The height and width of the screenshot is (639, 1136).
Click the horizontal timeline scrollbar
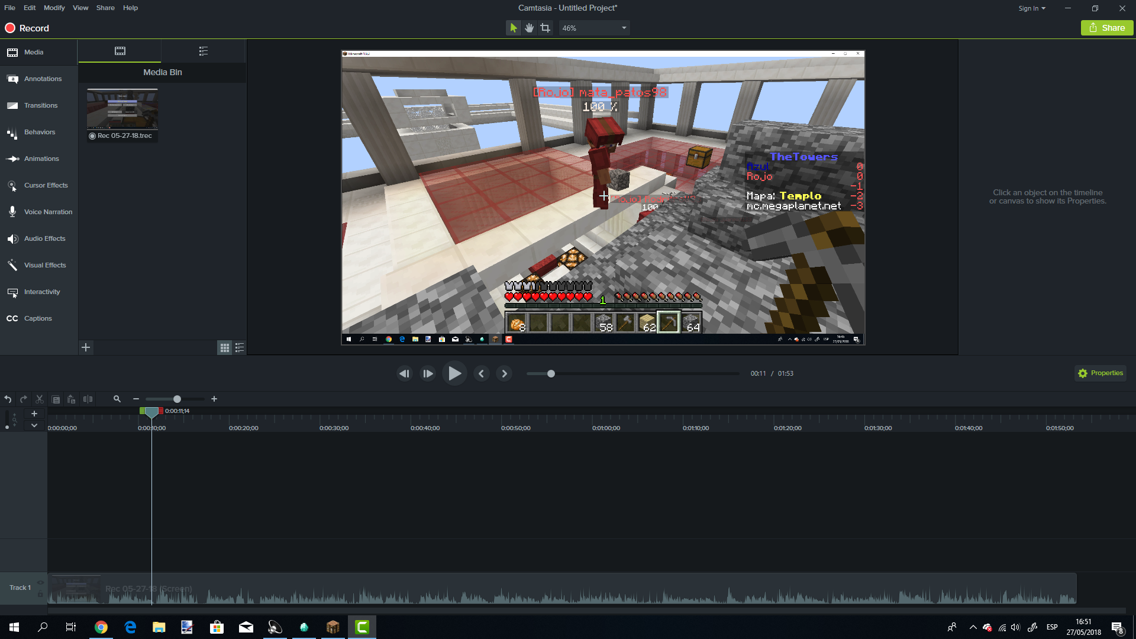click(587, 611)
